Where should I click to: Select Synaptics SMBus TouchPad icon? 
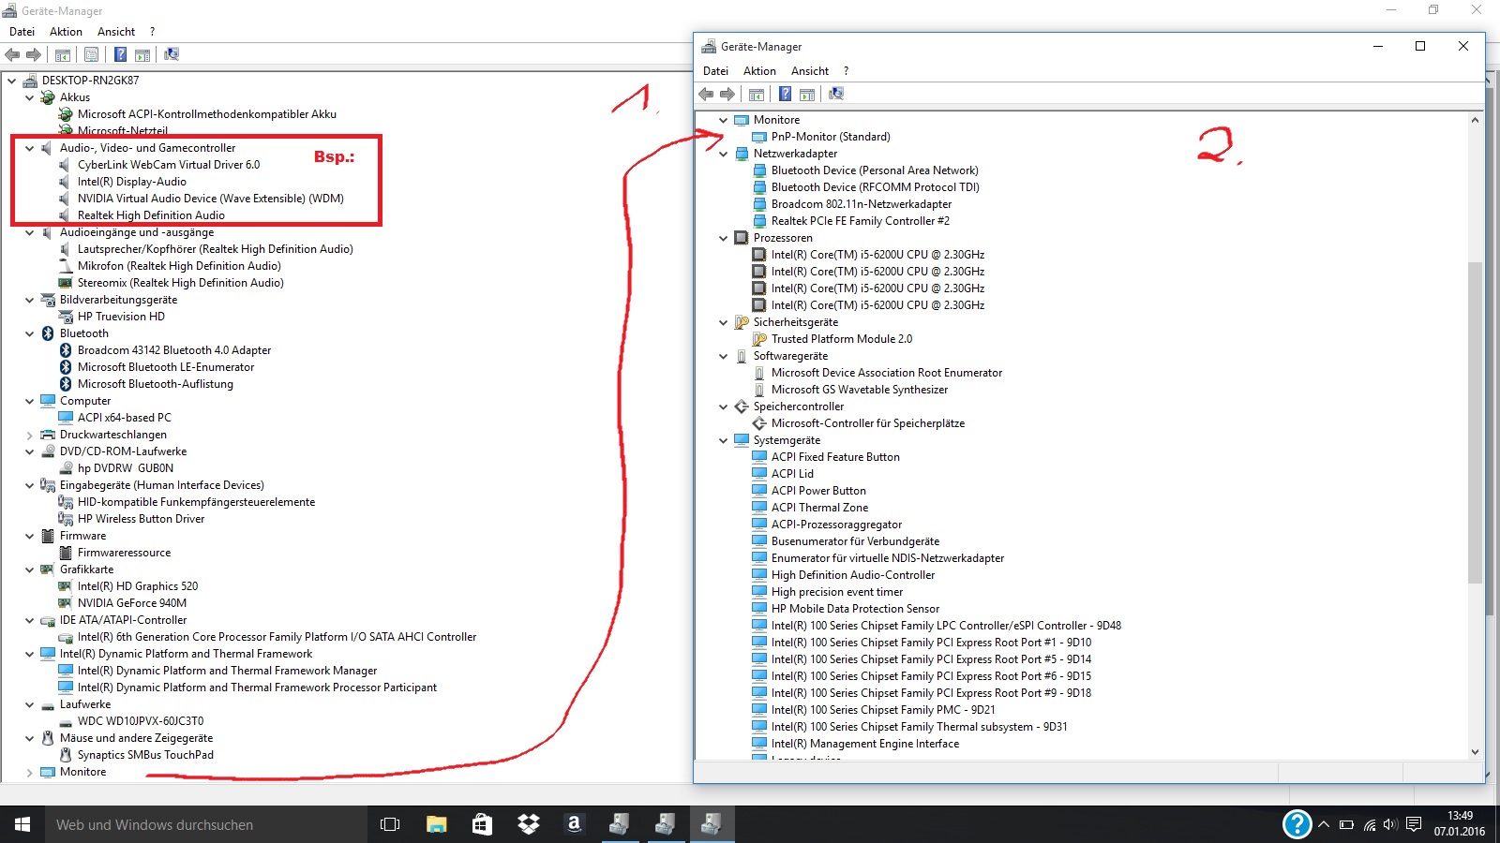[x=66, y=755]
